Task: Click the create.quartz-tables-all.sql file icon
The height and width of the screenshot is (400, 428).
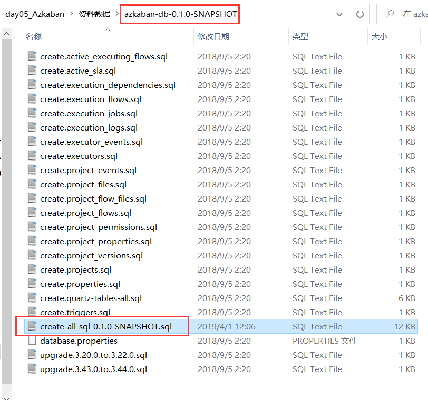Action: point(32,297)
